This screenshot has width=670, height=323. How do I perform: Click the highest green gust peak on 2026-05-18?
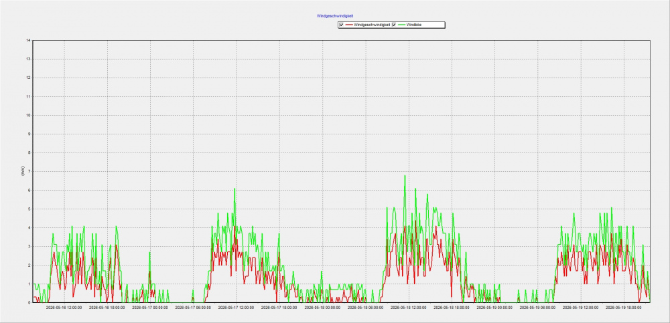[405, 175]
